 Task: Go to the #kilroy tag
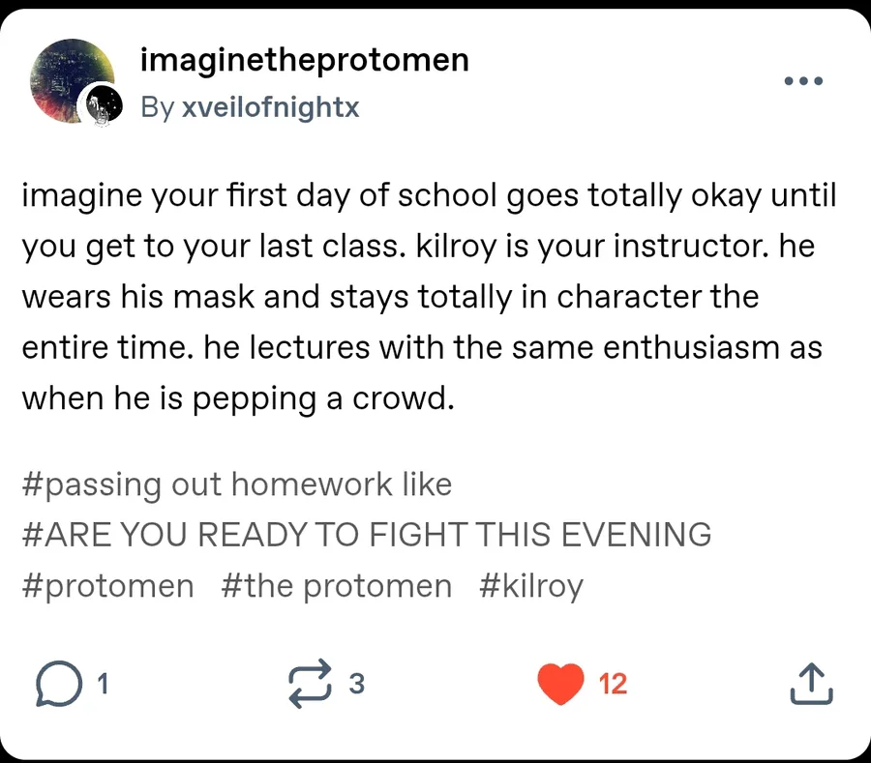tap(531, 585)
